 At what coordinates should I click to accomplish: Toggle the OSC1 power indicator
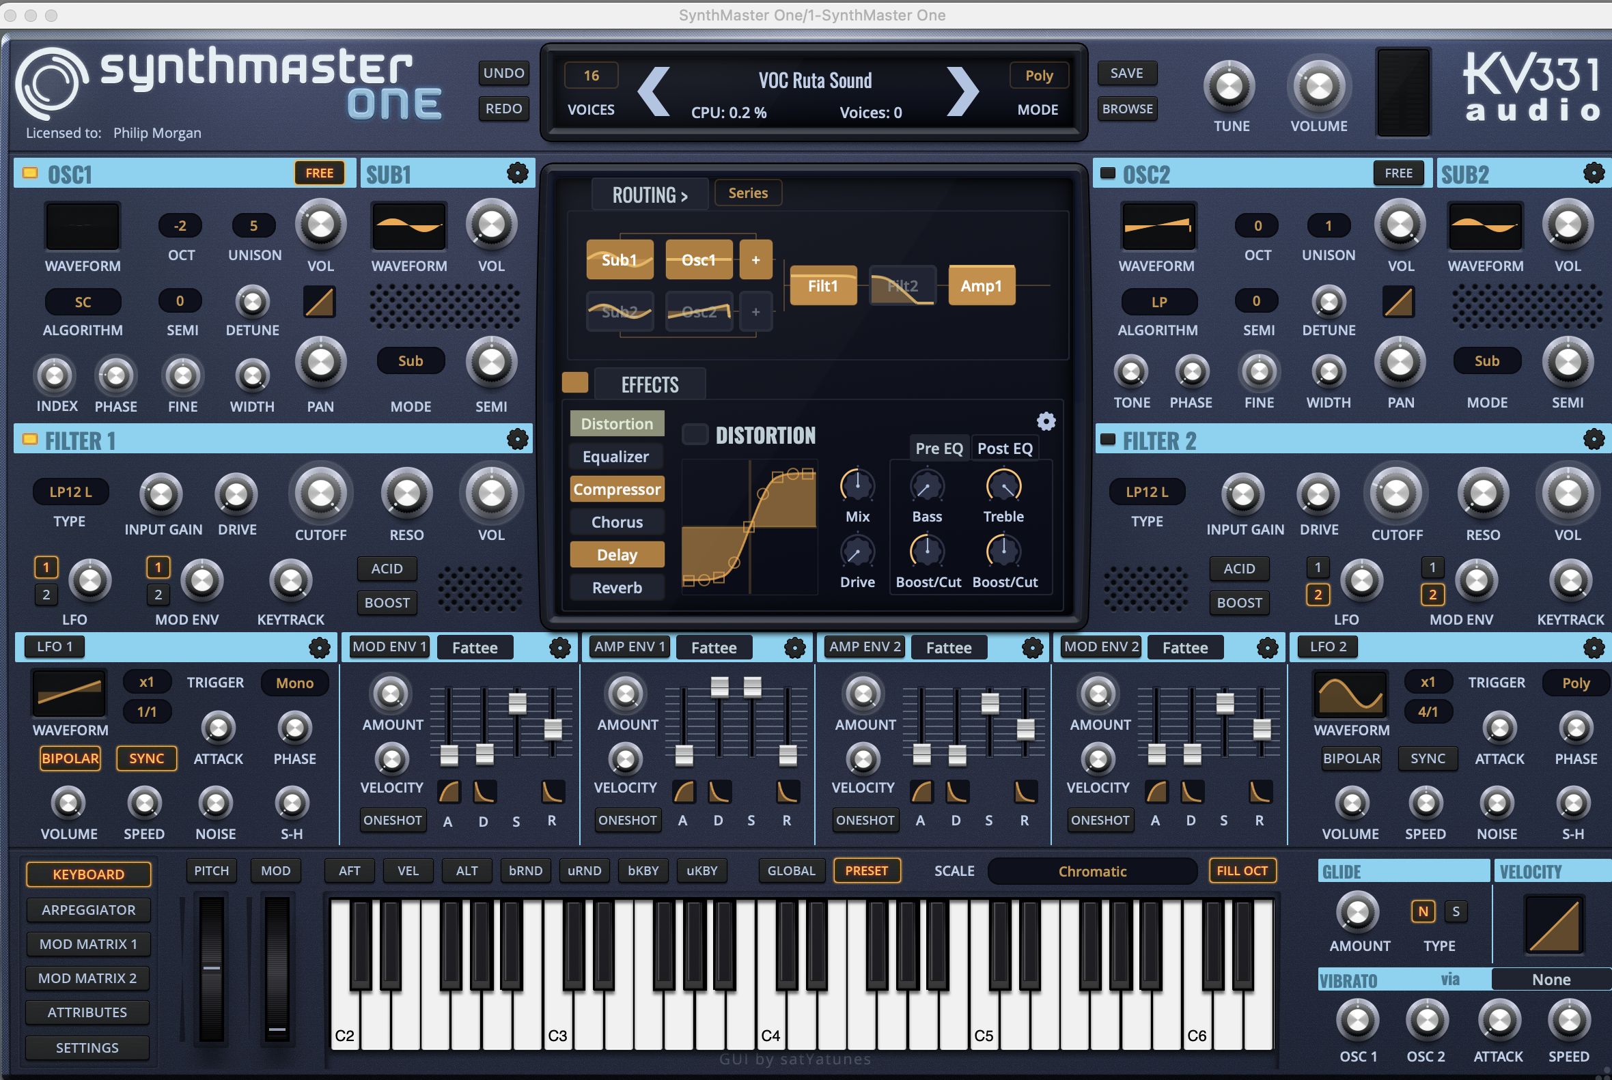tap(29, 172)
